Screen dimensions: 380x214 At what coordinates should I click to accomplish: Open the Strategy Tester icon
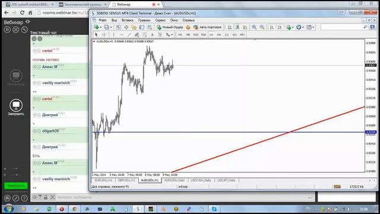click(150, 27)
